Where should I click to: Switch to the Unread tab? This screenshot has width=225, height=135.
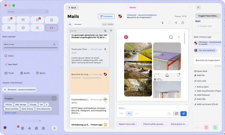(x=78, y=24)
